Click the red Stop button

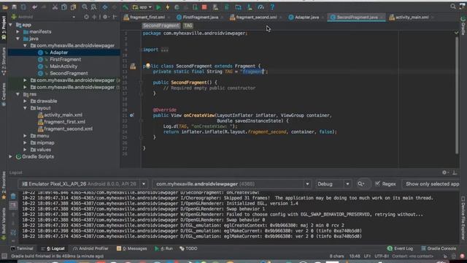pos(204,7)
